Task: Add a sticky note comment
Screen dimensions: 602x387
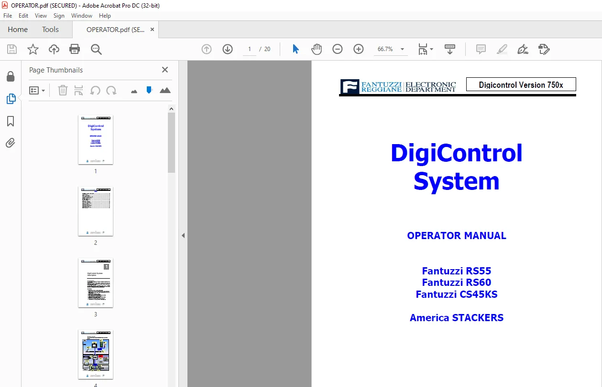Action: (x=481, y=49)
